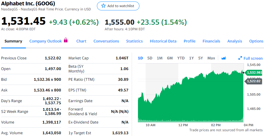
Task: Switch chart range to 1M
Action: [x=160, y=58]
